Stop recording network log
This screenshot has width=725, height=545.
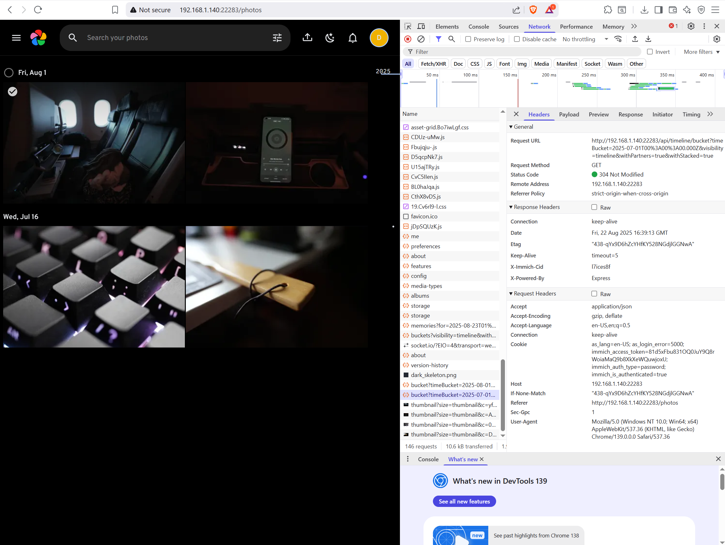coord(408,39)
